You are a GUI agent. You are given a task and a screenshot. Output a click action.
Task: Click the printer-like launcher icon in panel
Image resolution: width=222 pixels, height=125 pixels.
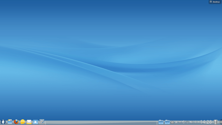42,122
